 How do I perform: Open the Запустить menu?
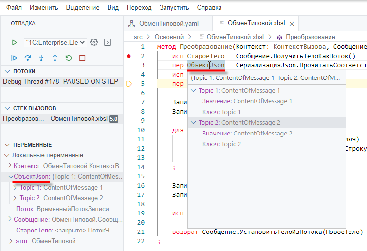174,8
